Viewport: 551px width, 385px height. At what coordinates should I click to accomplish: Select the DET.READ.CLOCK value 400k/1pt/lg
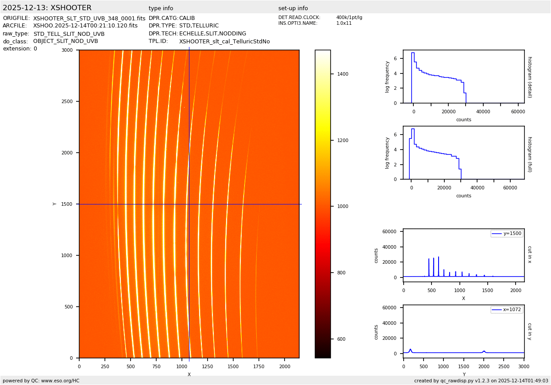click(349, 18)
